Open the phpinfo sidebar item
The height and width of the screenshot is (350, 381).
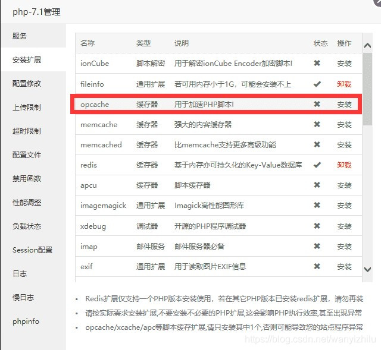coord(26,321)
